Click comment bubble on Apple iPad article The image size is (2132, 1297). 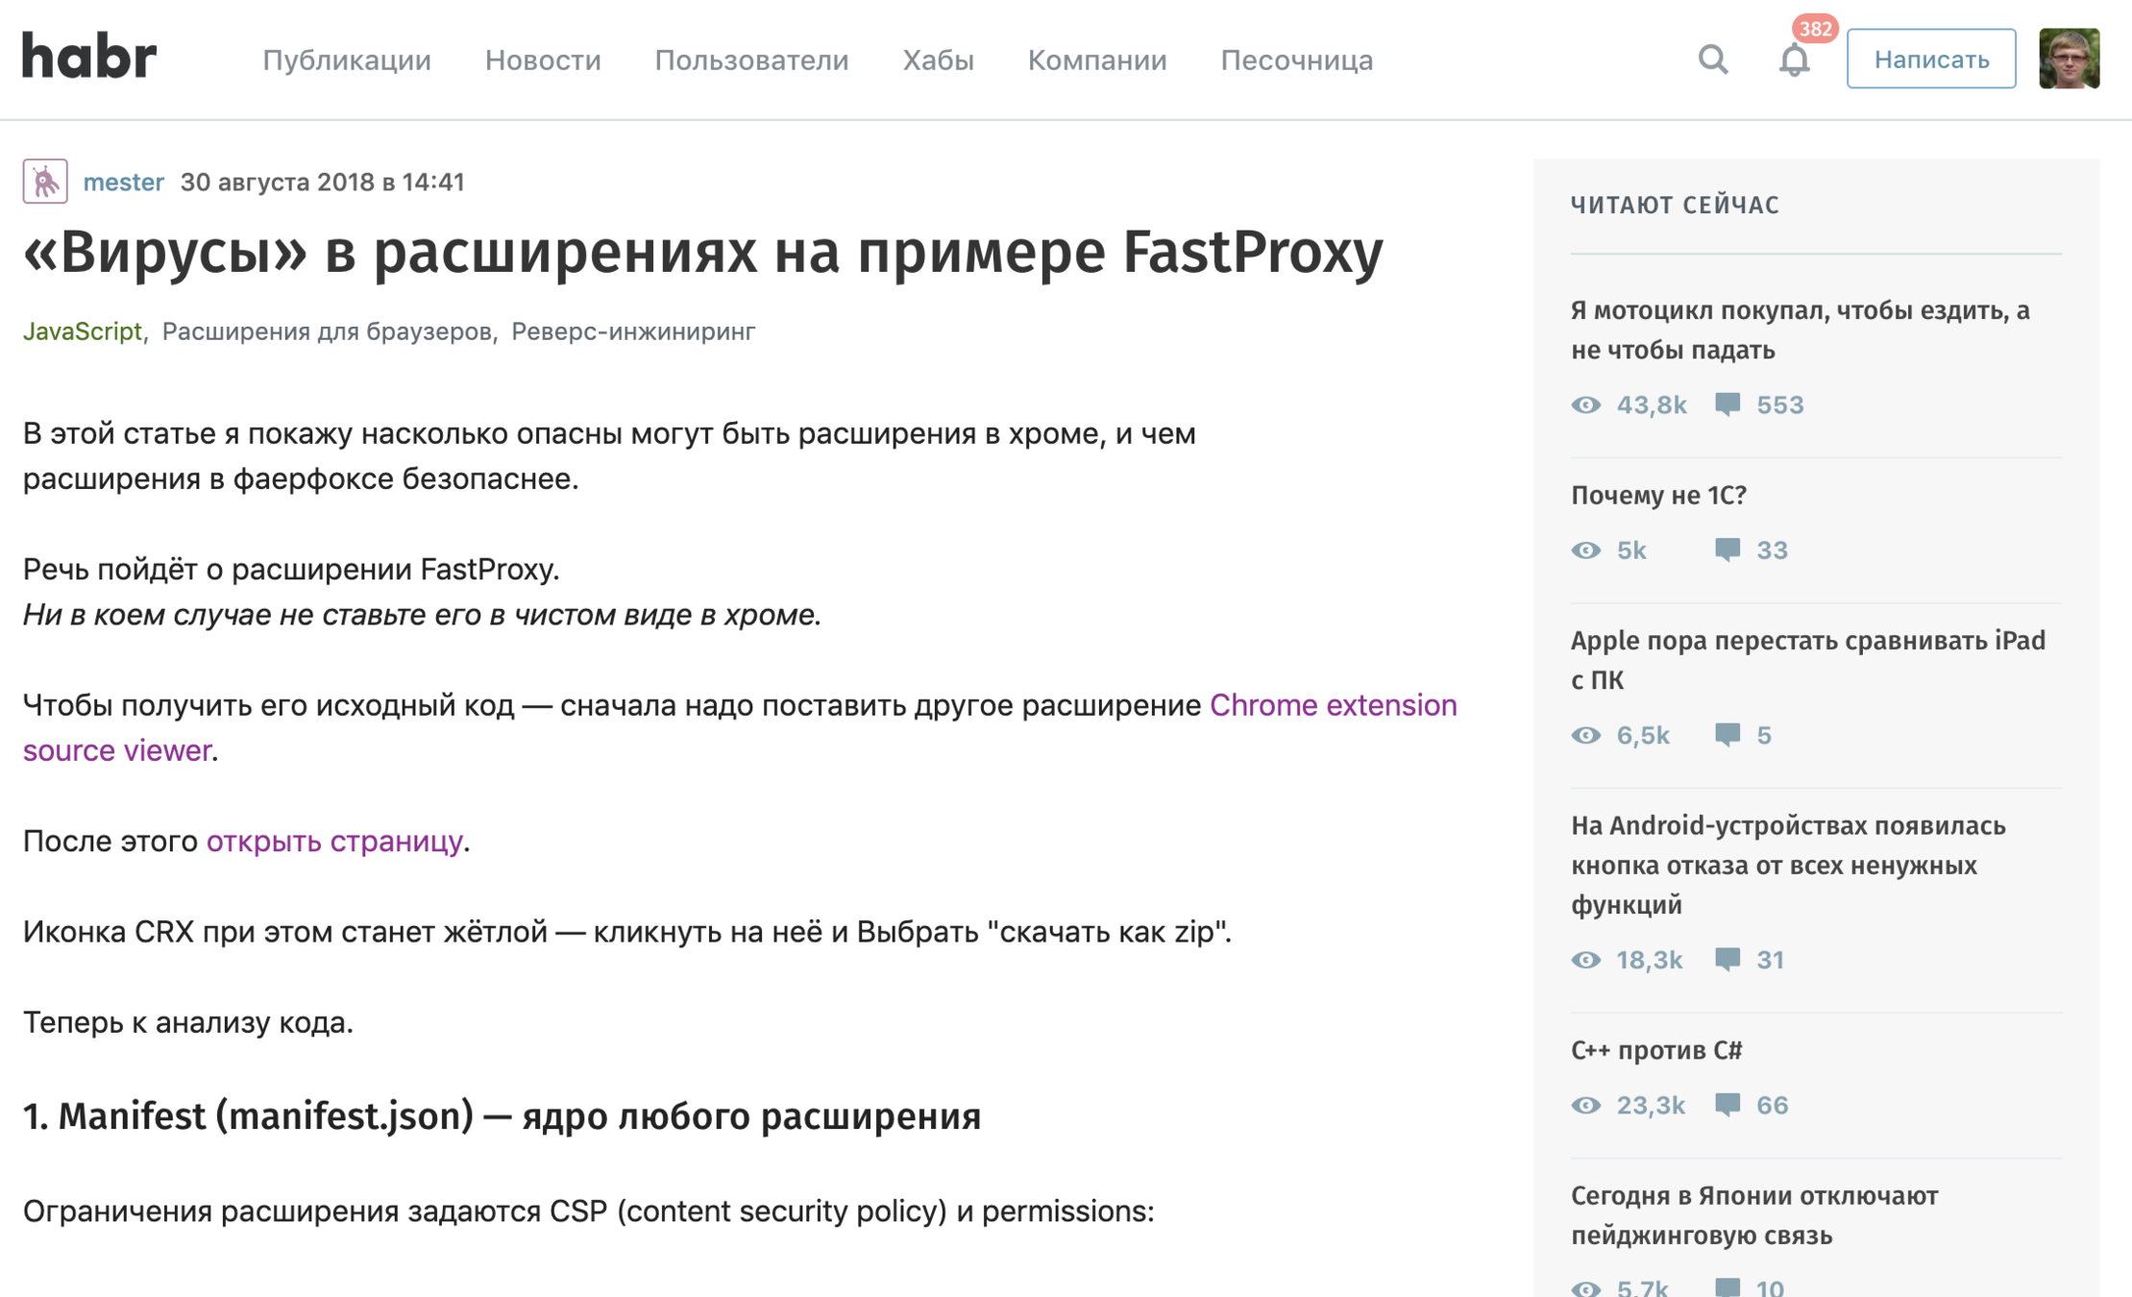click(1728, 735)
